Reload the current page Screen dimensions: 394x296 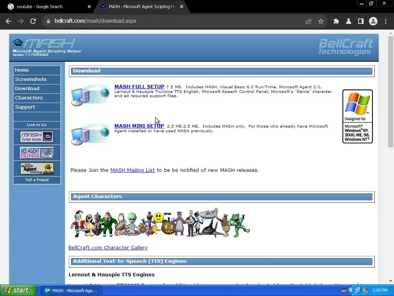pos(33,21)
